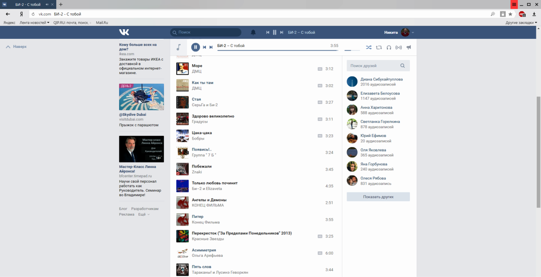Screen dimensions: 541x277
Task: Open the Реклама footer link
Action: [x=127, y=214]
